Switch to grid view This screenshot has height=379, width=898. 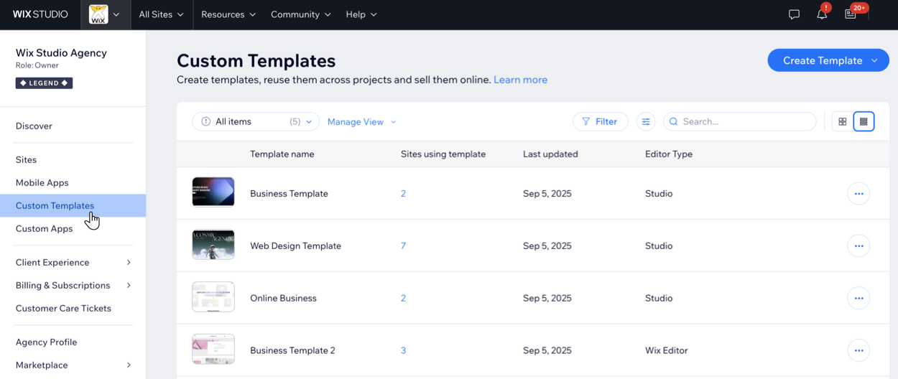click(842, 122)
